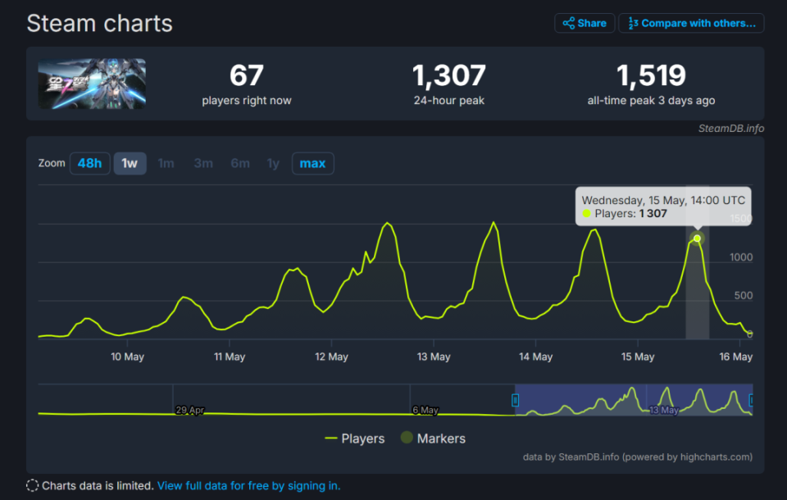
Task: Click the highlighted 15 May data point
Action: coord(697,238)
